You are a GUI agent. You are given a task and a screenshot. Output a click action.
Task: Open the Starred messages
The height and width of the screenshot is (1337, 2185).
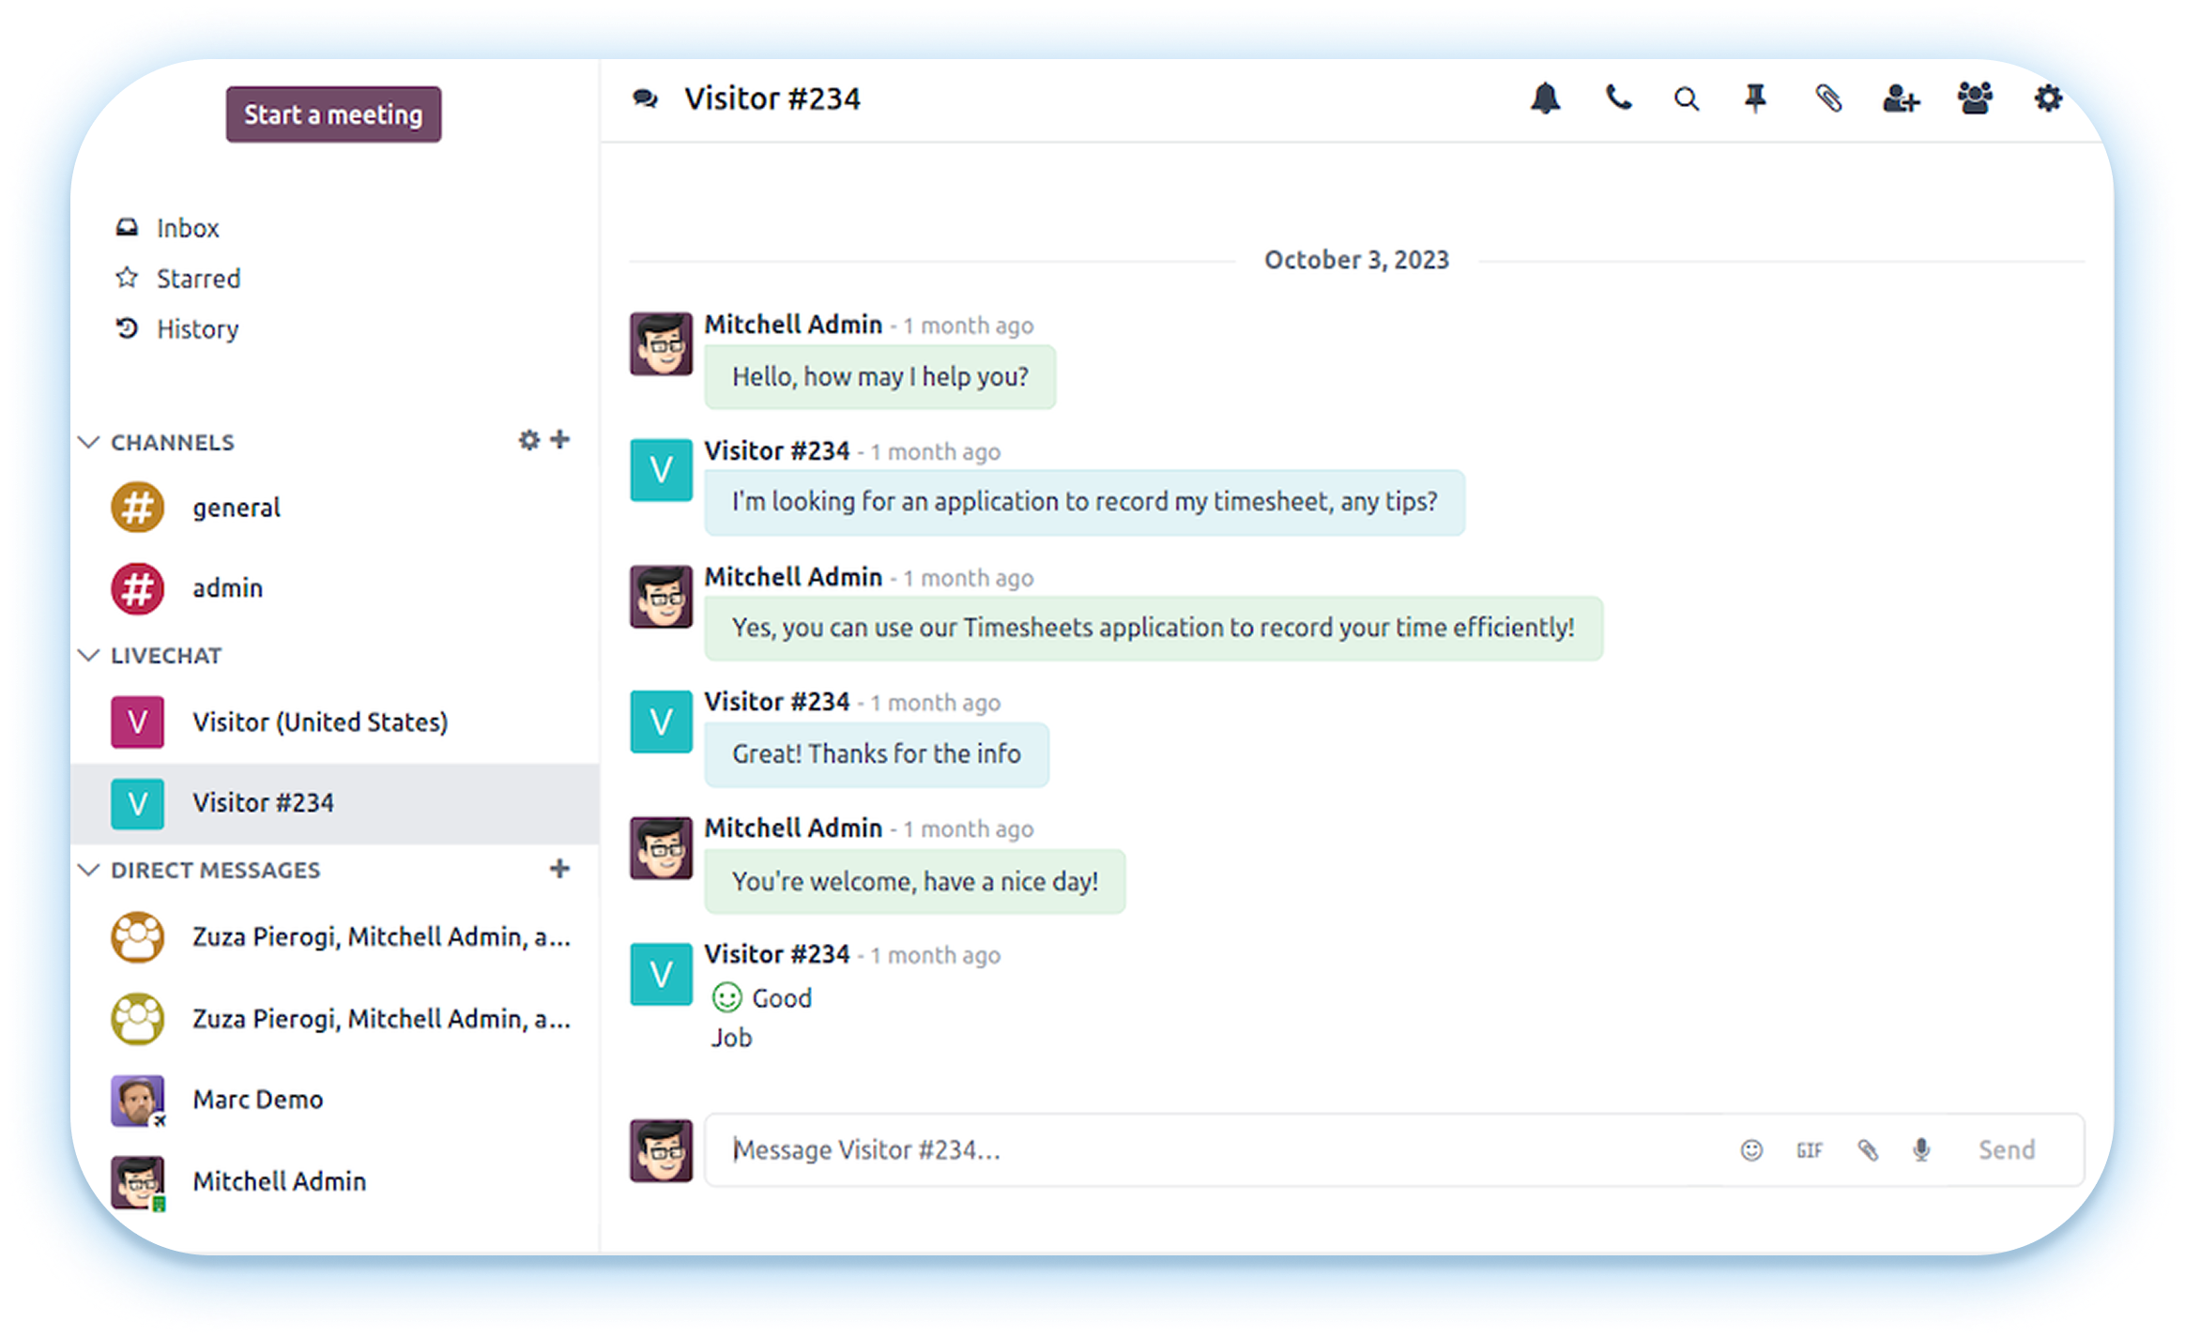pos(198,279)
